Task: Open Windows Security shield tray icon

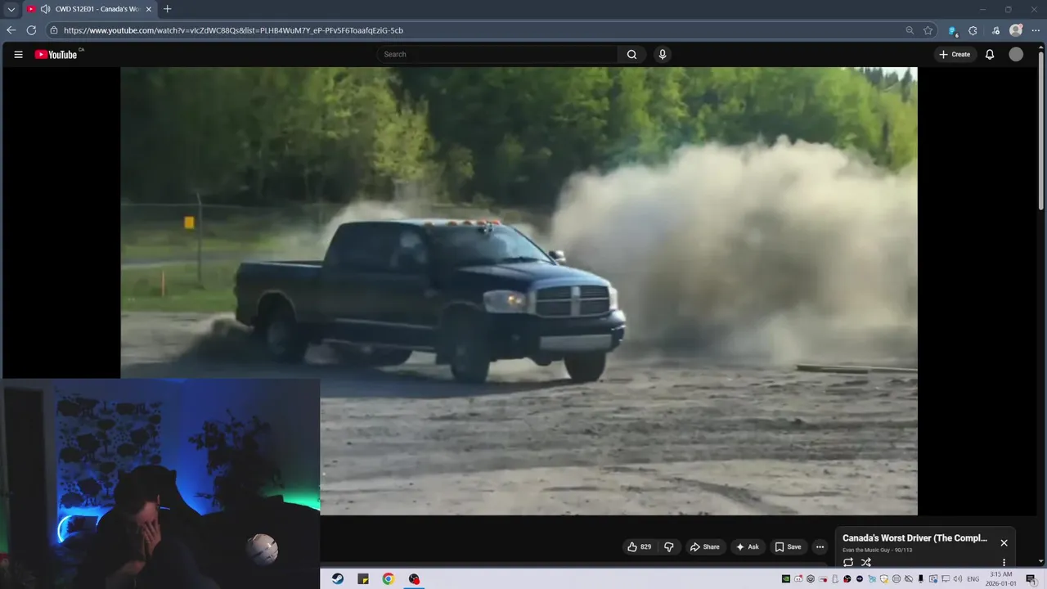Action: [884, 579]
